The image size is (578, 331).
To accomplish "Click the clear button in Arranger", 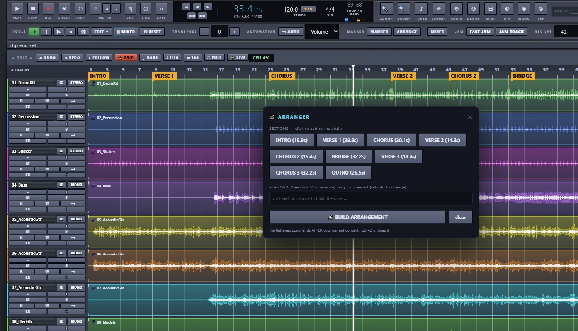I will (x=461, y=217).
